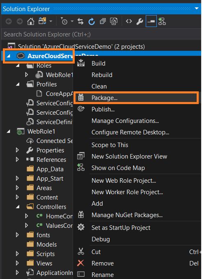
Task: Click the Search Solution Explorer field
Action: click(101, 34)
